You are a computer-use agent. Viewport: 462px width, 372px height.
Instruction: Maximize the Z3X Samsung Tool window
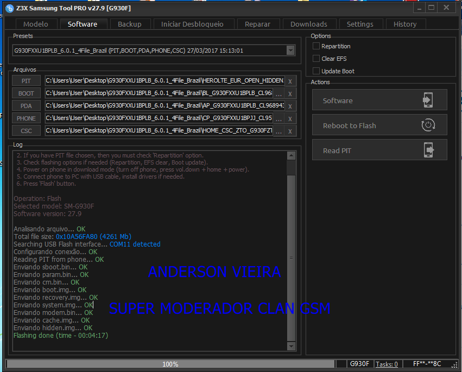click(432, 8)
